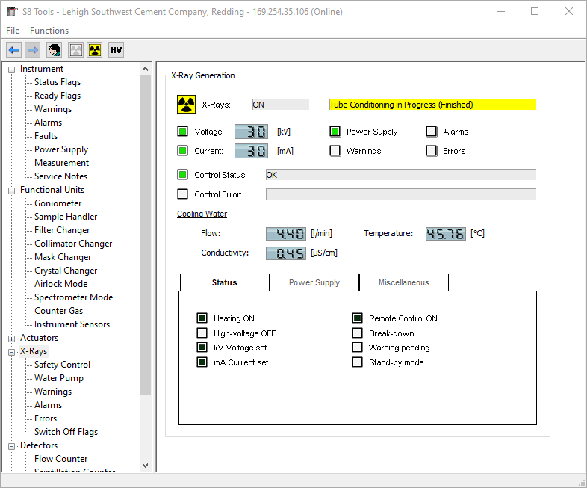587x488 pixels.
Task: Click the greyed-out radiation toolbar icon
Action: (75, 50)
